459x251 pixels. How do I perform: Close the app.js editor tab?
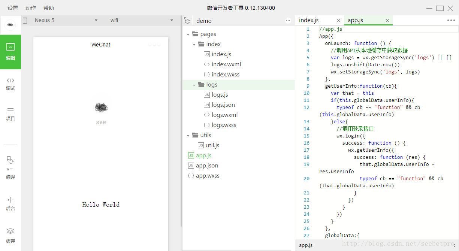click(387, 21)
